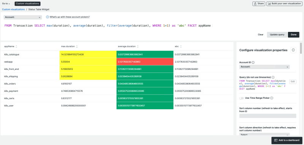Click the Clear button

coord(261,35)
